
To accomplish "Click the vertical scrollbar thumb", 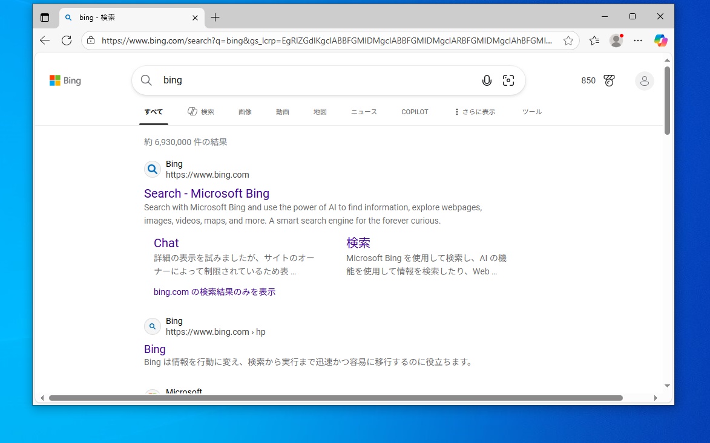I will point(667,100).
